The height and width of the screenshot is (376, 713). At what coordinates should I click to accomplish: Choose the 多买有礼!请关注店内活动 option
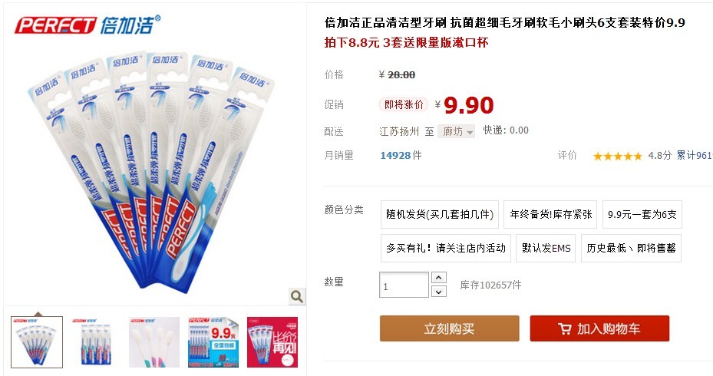tap(446, 249)
